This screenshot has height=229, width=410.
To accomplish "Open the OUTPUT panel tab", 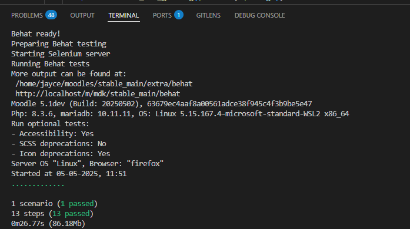I will point(82,15).
